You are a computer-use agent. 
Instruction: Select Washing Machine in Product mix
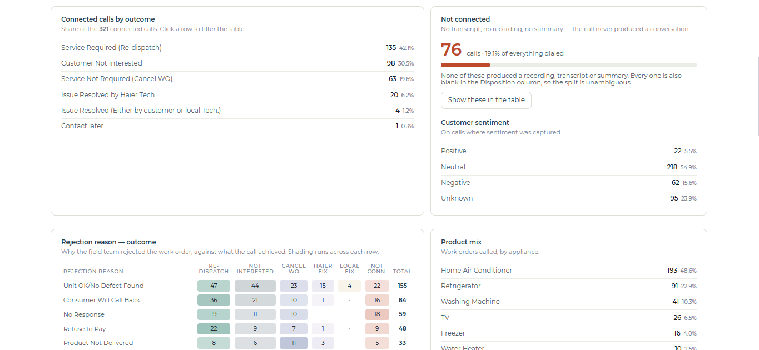(x=569, y=302)
